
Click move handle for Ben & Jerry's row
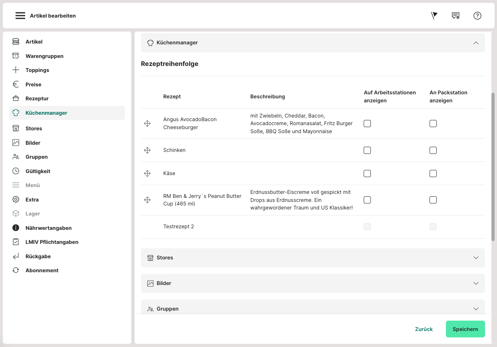point(147,200)
